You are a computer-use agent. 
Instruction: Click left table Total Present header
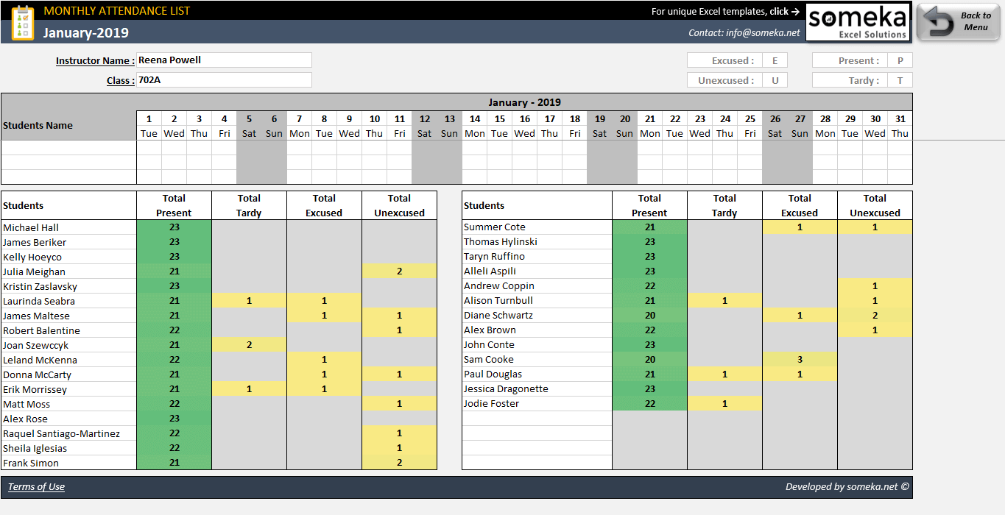pos(174,205)
